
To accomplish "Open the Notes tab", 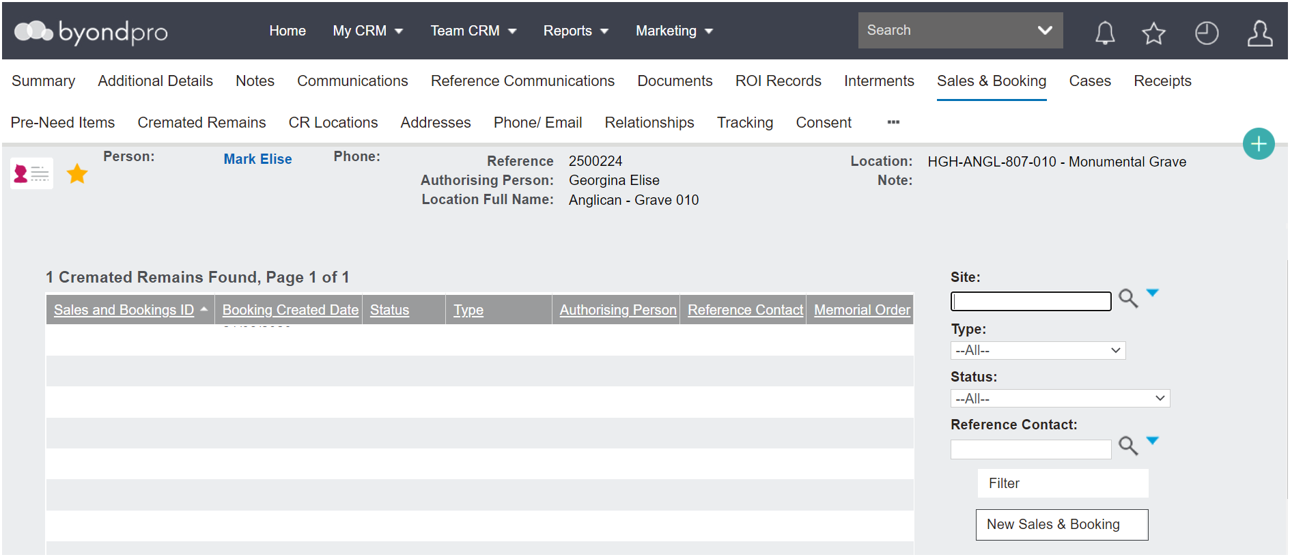I will pyautogui.click(x=255, y=81).
